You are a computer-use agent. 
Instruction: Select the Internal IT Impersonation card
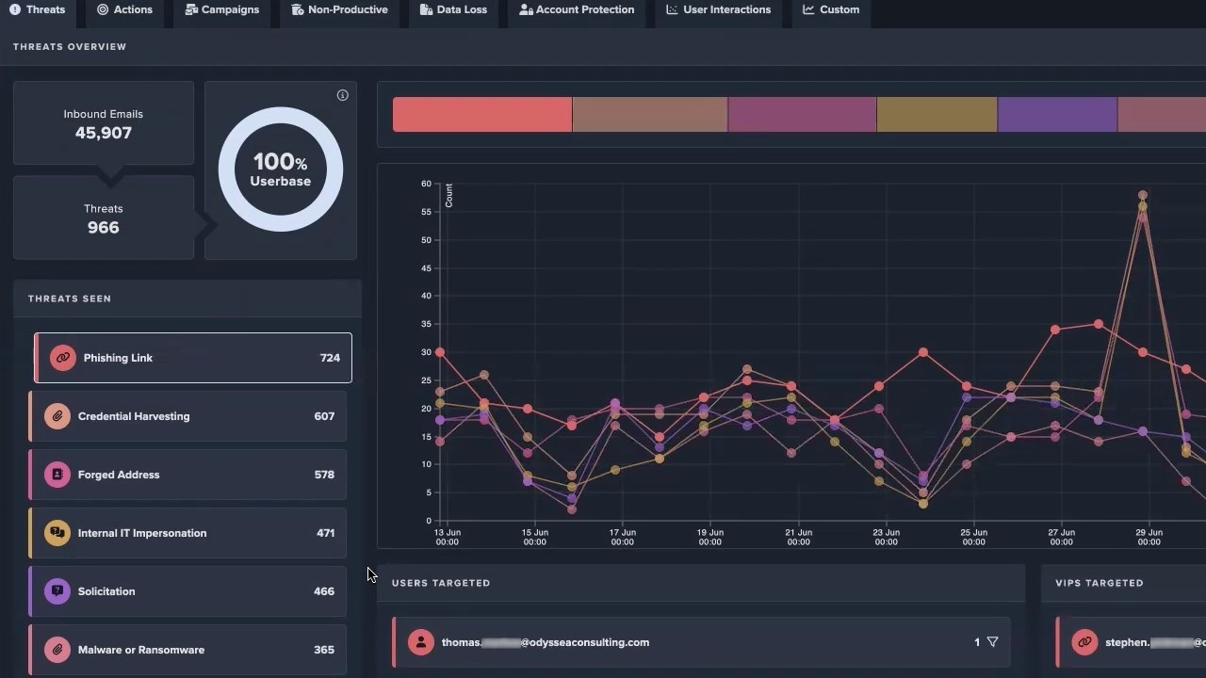click(x=187, y=533)
